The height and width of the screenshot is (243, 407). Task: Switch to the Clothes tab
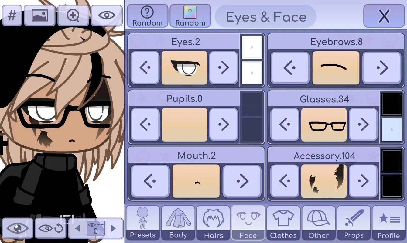tap(283, 223)
